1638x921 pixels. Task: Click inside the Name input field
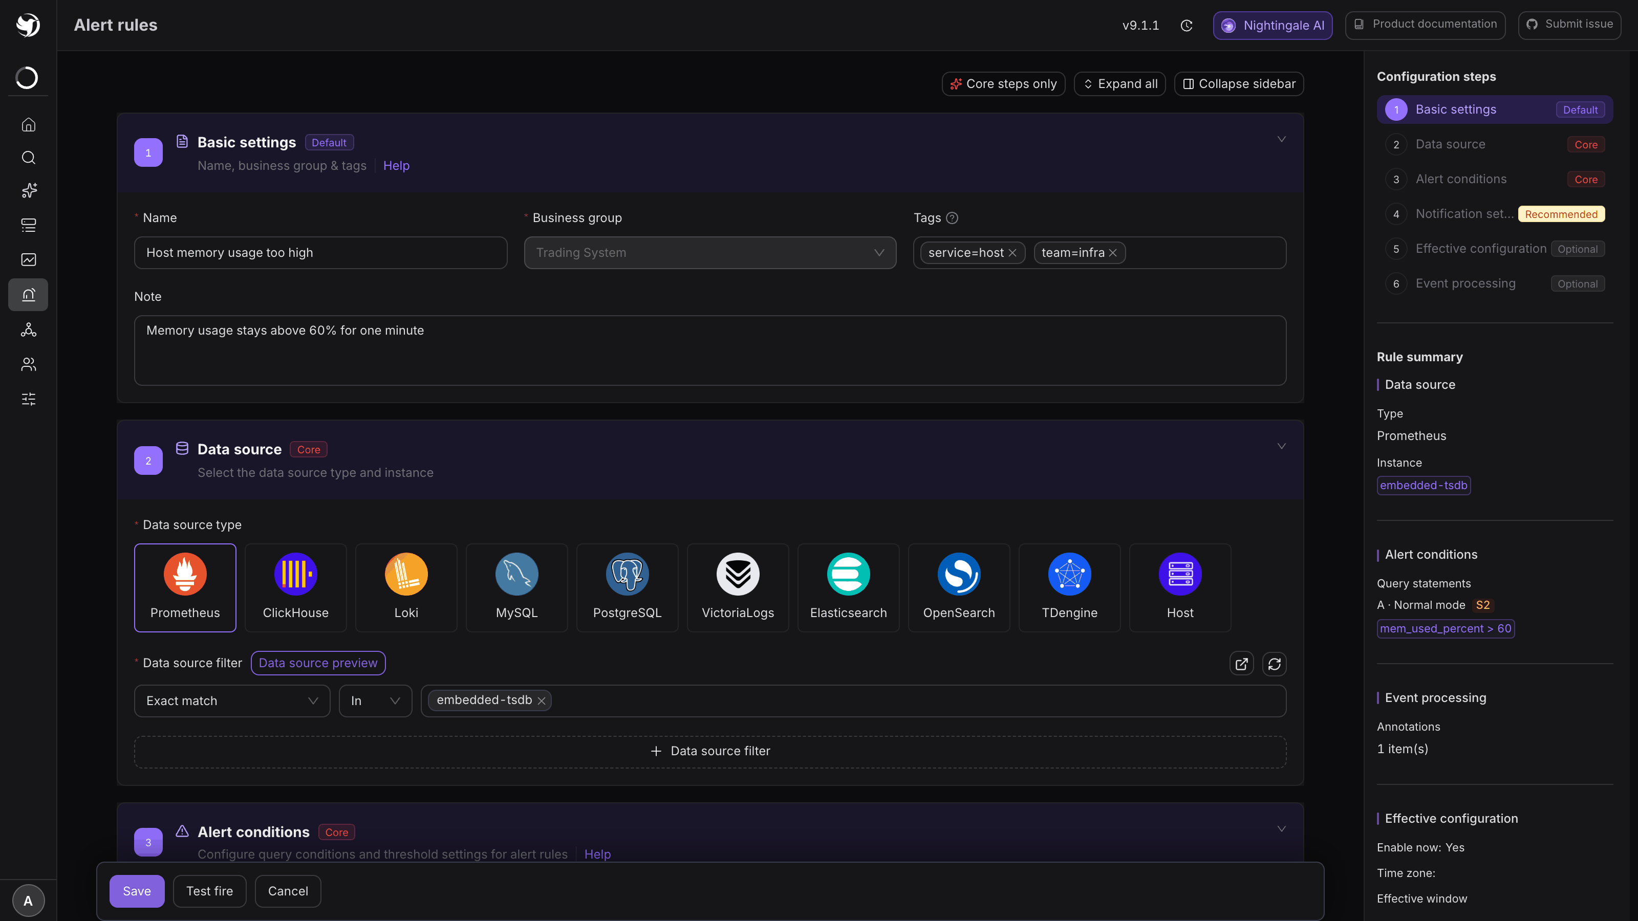(320, 253)
